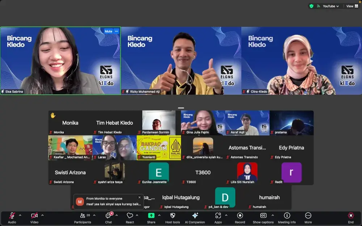Viewport: 362px width, 226px height.
Task: Open the YouTube livestream dropdown
Action: (x=331, y=6)
